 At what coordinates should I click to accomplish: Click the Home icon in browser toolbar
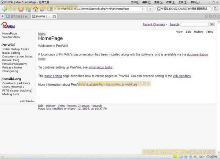point(35,9)
